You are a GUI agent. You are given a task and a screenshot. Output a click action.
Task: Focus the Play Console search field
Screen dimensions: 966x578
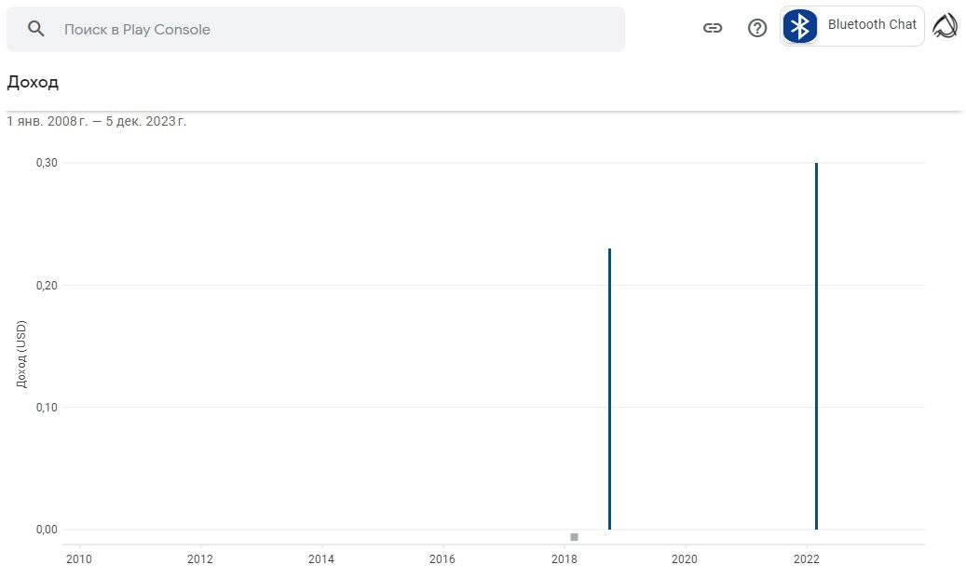[x=316, y=30]
